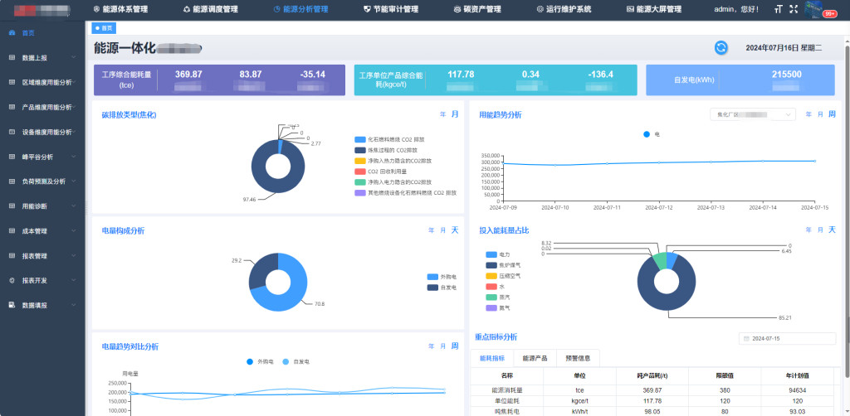Click the 峰平谷分析 sidebar icon

pos(12,157)
